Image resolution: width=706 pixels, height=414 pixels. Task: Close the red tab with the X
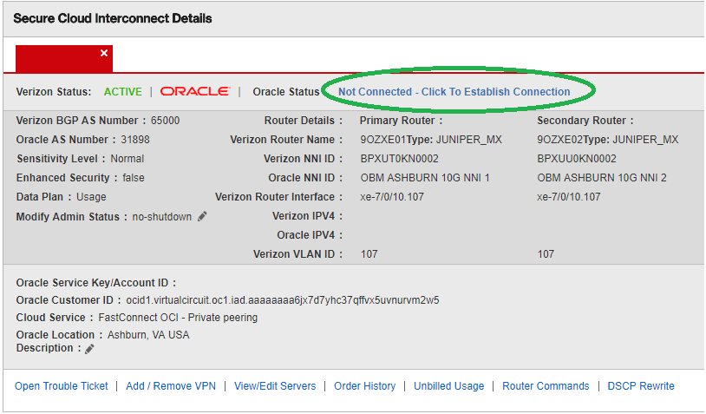tap(104, 54)
